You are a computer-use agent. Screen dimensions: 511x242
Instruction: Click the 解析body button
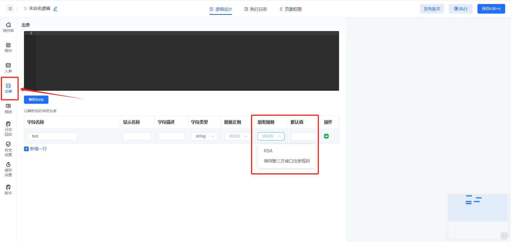pyautogui.click(x=36, y=100)
